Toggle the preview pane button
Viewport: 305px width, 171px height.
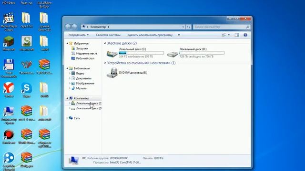pos(236,35)
